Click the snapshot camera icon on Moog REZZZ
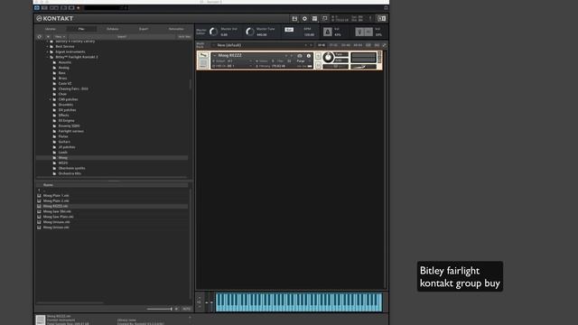The image size is (578, 325). pyautogui.click(x=300, y=56)
